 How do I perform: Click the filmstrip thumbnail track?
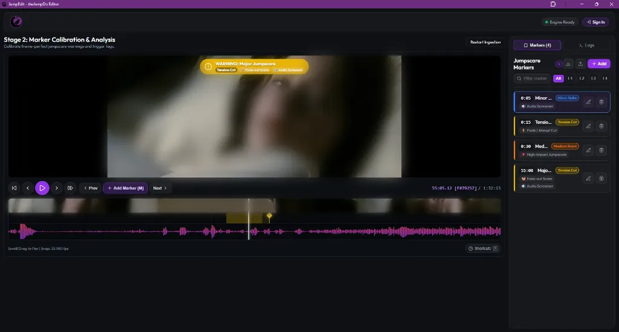click(x=254, y=205)
